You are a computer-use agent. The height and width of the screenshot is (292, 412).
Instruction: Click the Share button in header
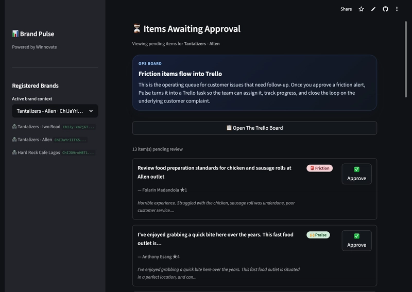pos(346,9)
